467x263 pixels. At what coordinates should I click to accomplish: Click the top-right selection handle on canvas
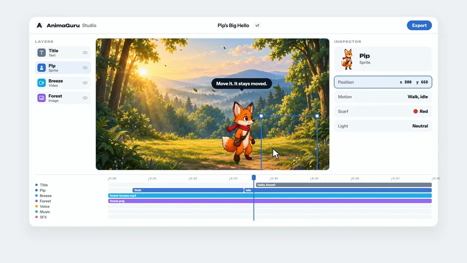click(317, 116)
